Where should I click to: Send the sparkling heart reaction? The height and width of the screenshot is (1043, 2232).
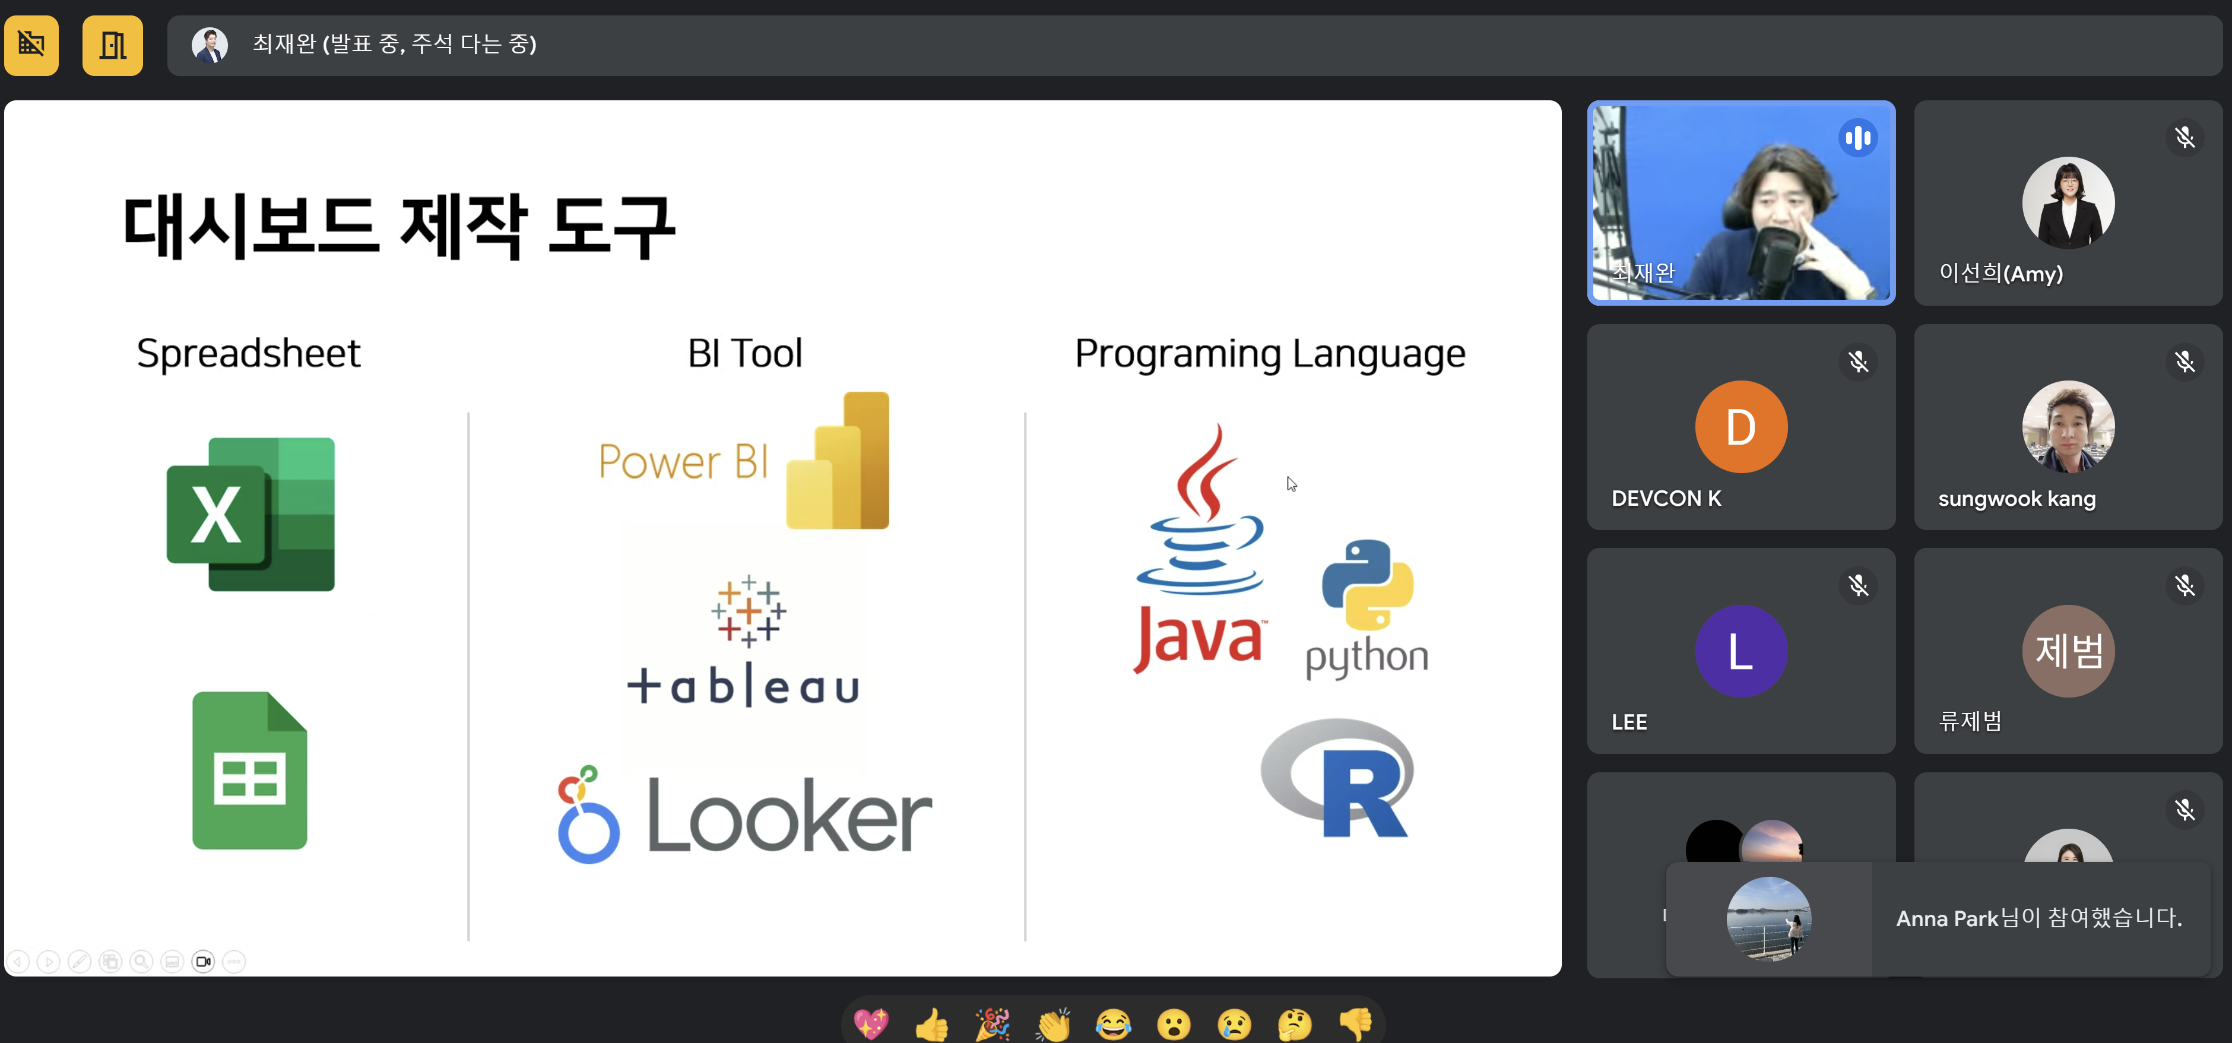pos(871,1024)
